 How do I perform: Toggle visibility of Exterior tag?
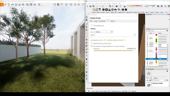(x=147, y=51)
